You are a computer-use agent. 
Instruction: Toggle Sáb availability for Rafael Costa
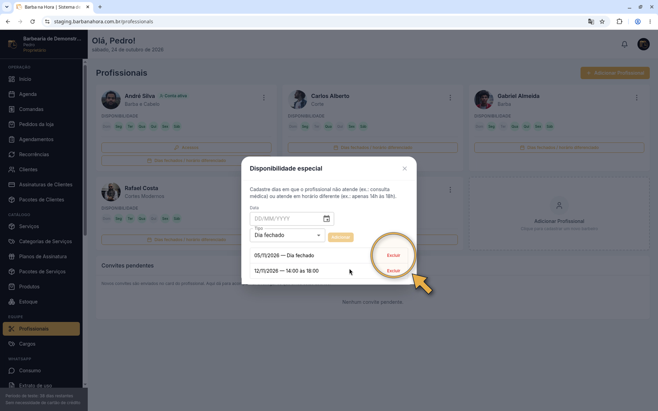177,219
